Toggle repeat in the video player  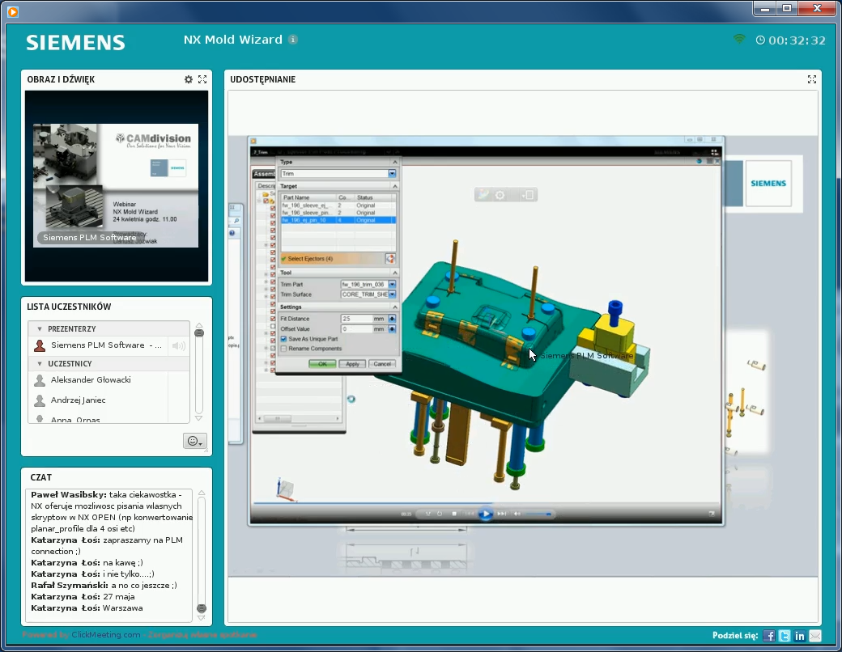pyautogui.click(x=440, y=514)
